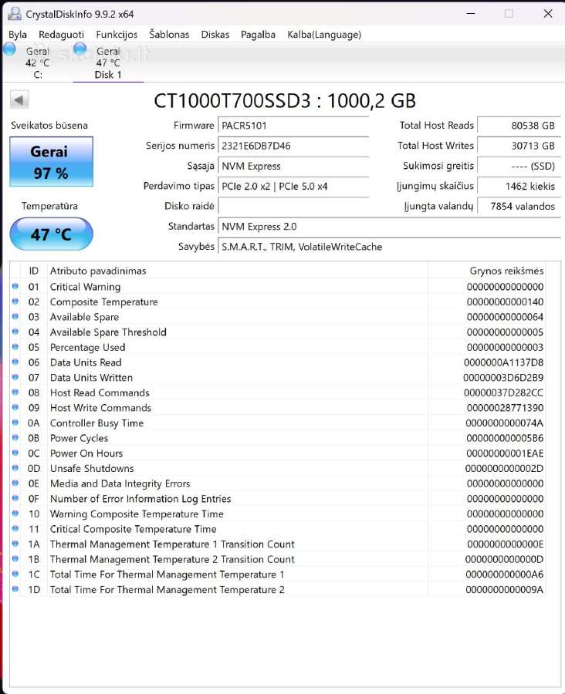Click the blue status orb for Disk 1

(80, 49)
